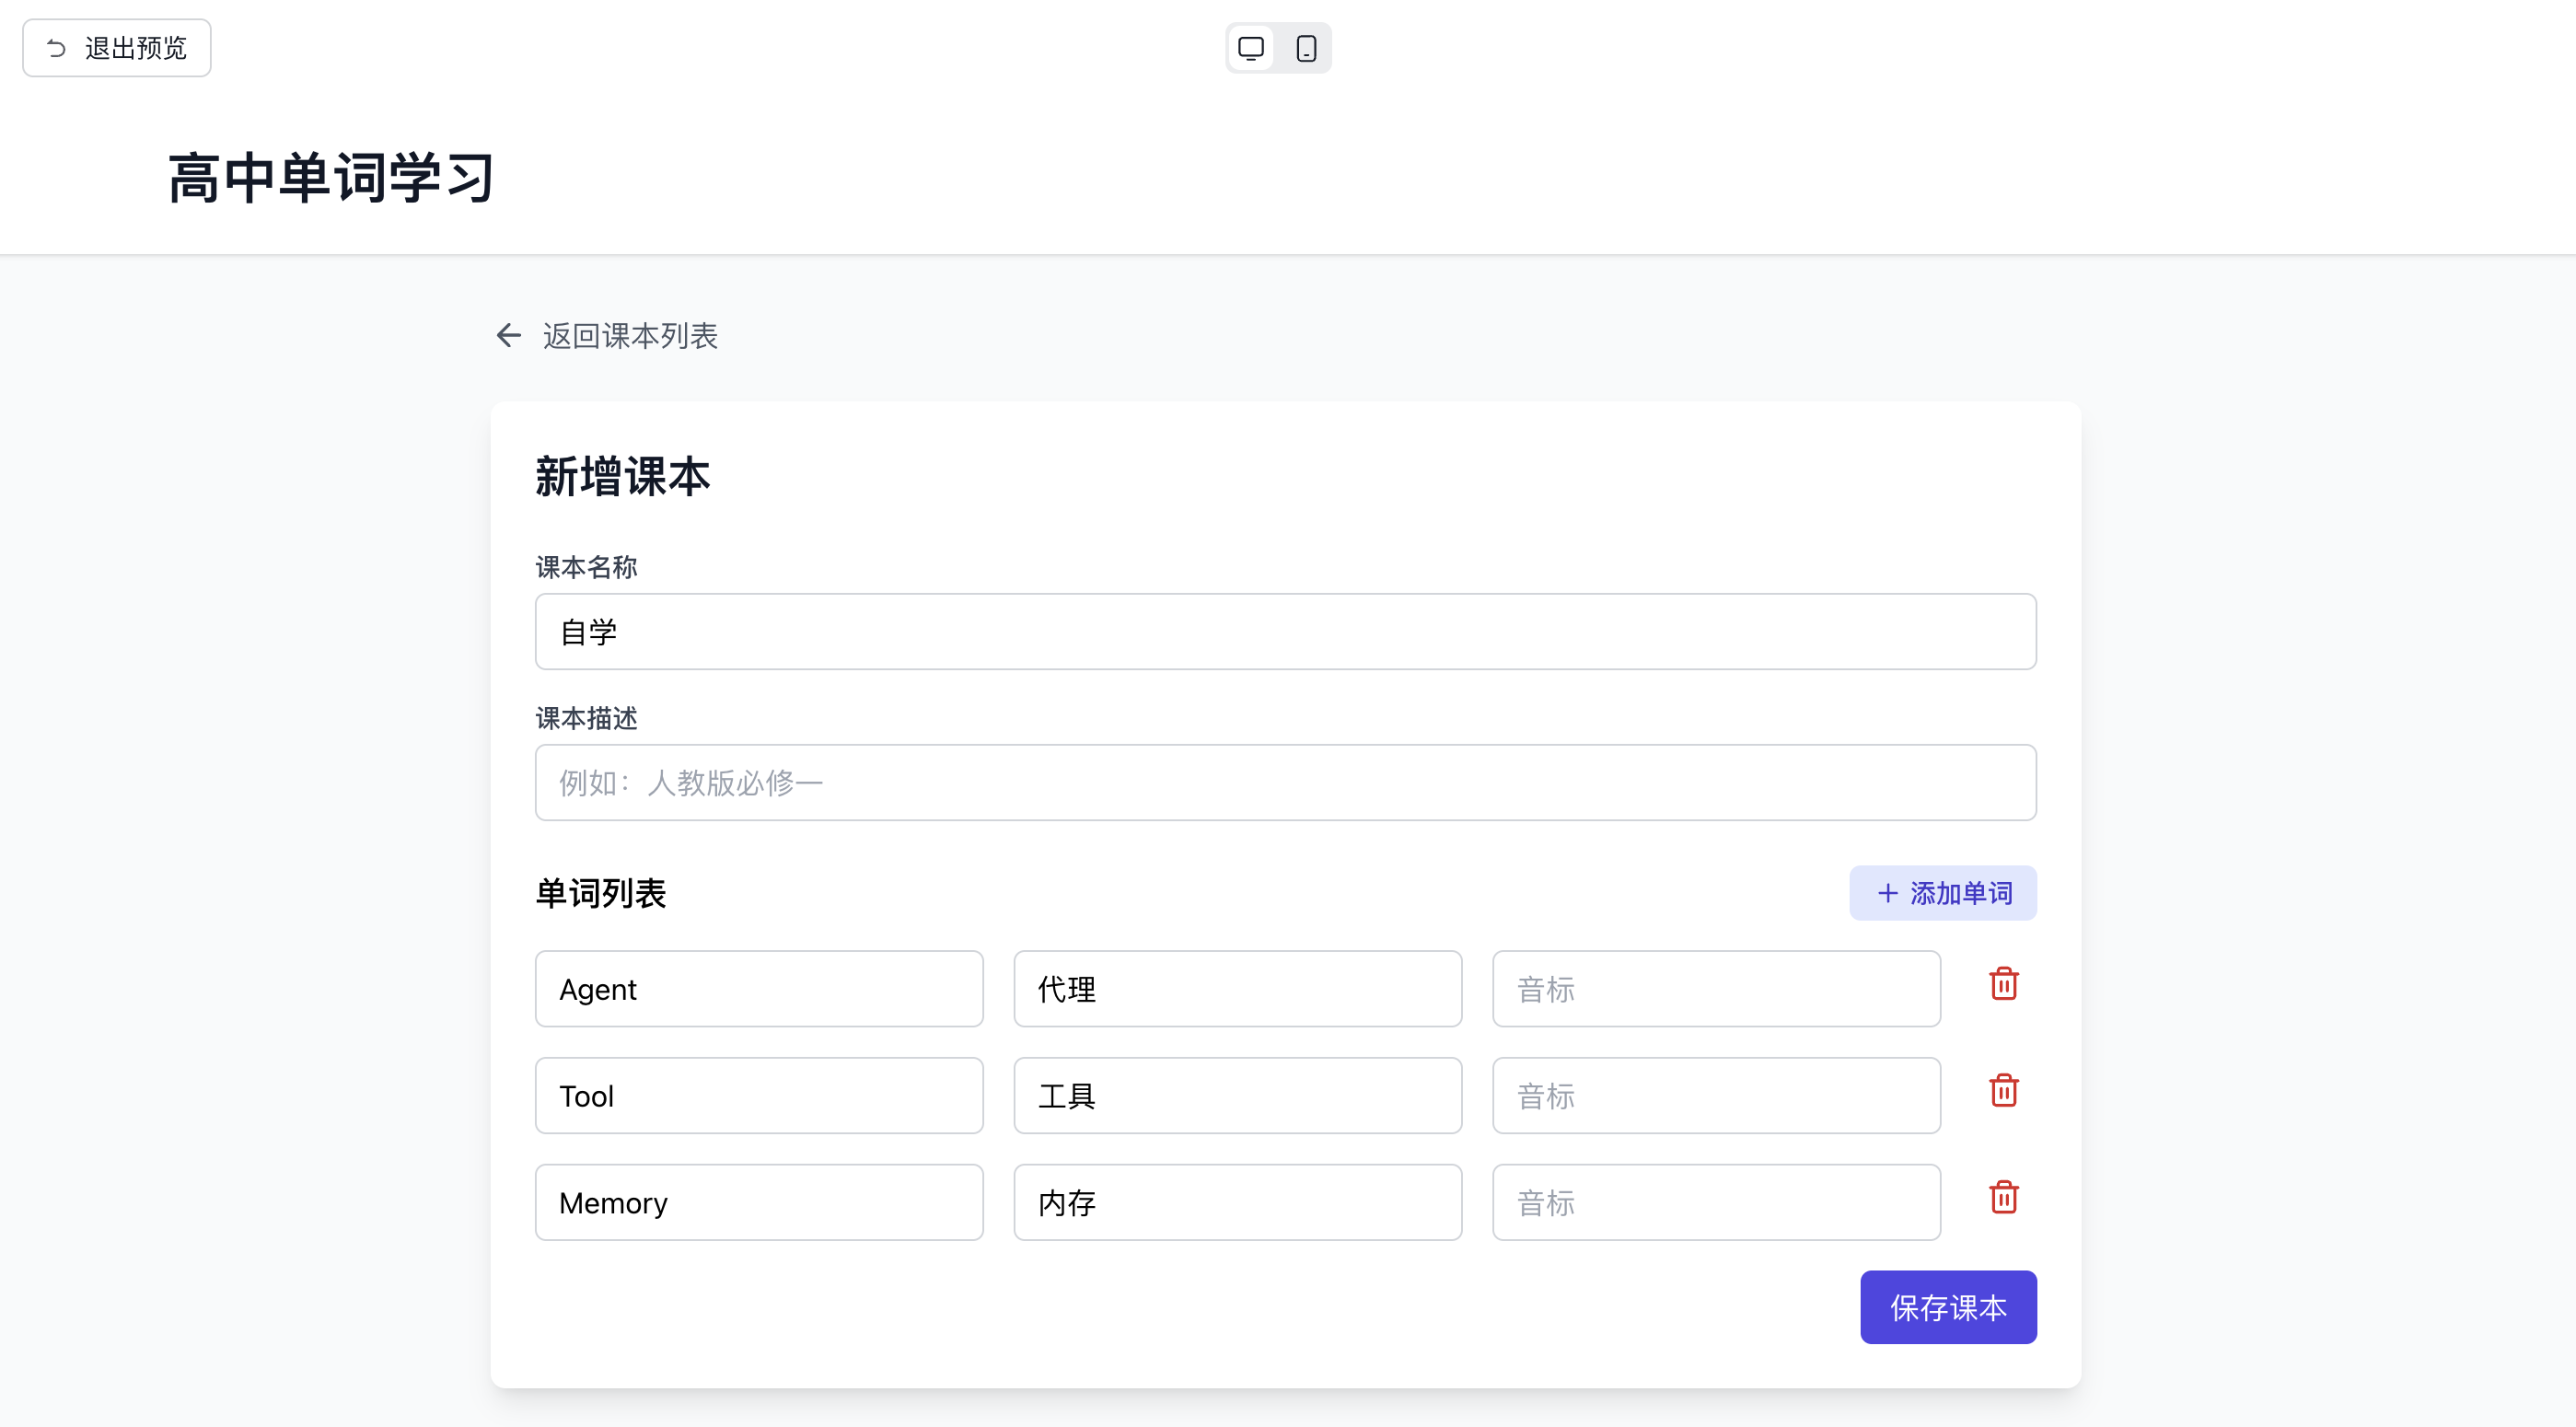Click the add word (添加单词) button
2576x1427 pixels.
coord(1942,893)
